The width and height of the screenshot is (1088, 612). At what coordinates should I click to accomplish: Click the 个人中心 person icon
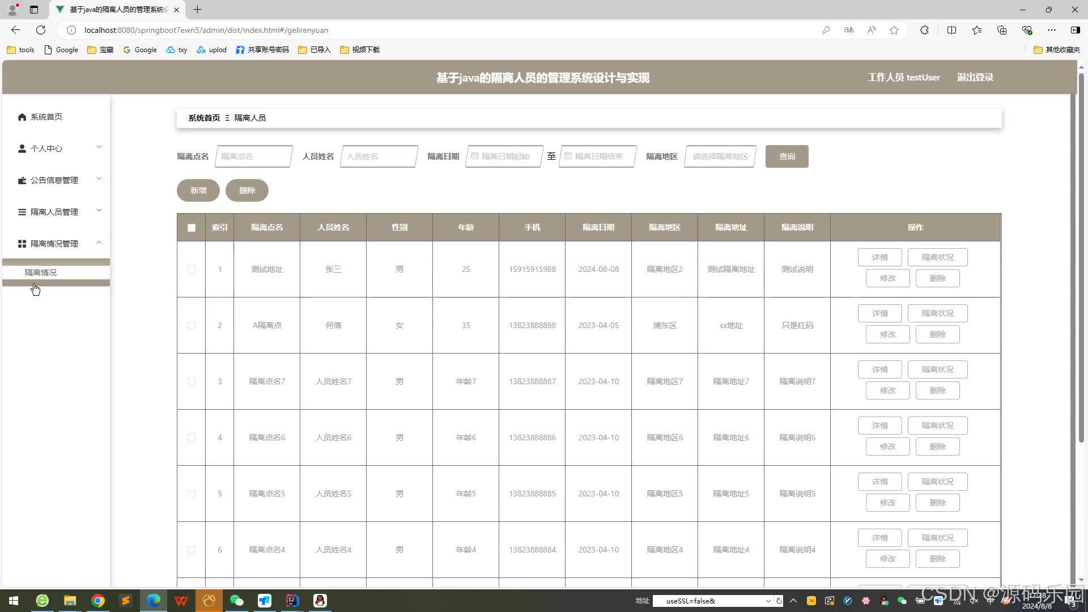tap(22, 148)
